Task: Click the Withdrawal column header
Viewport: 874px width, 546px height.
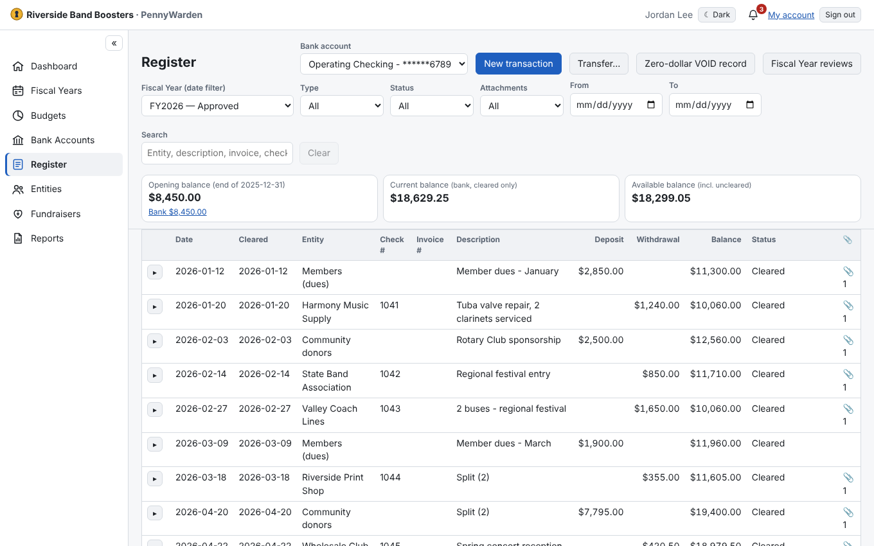Action: [658, 240]
